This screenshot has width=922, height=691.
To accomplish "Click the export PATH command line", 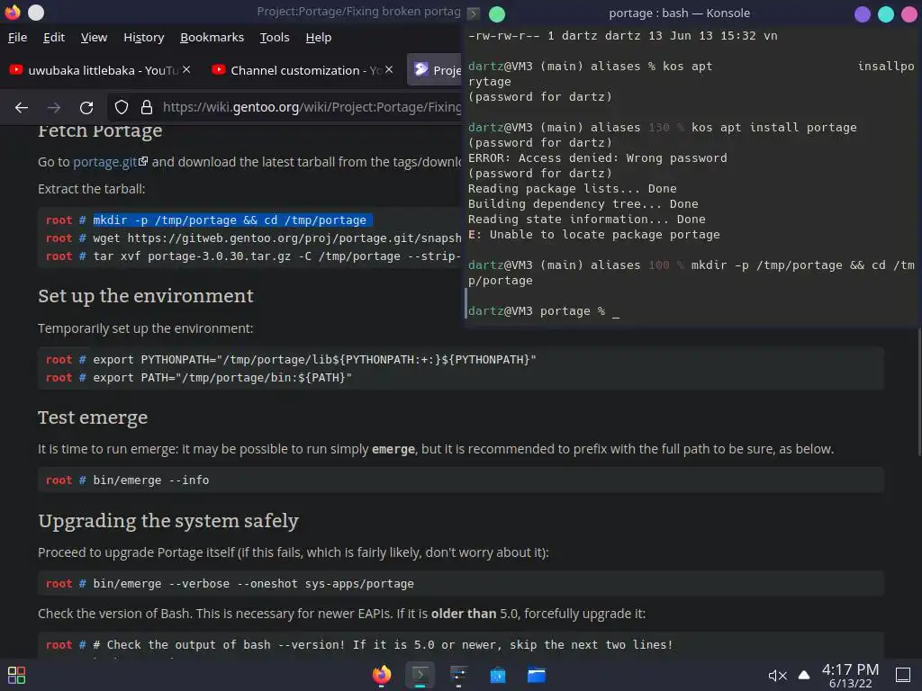I will pyautogui.click(x=222, y=377).
